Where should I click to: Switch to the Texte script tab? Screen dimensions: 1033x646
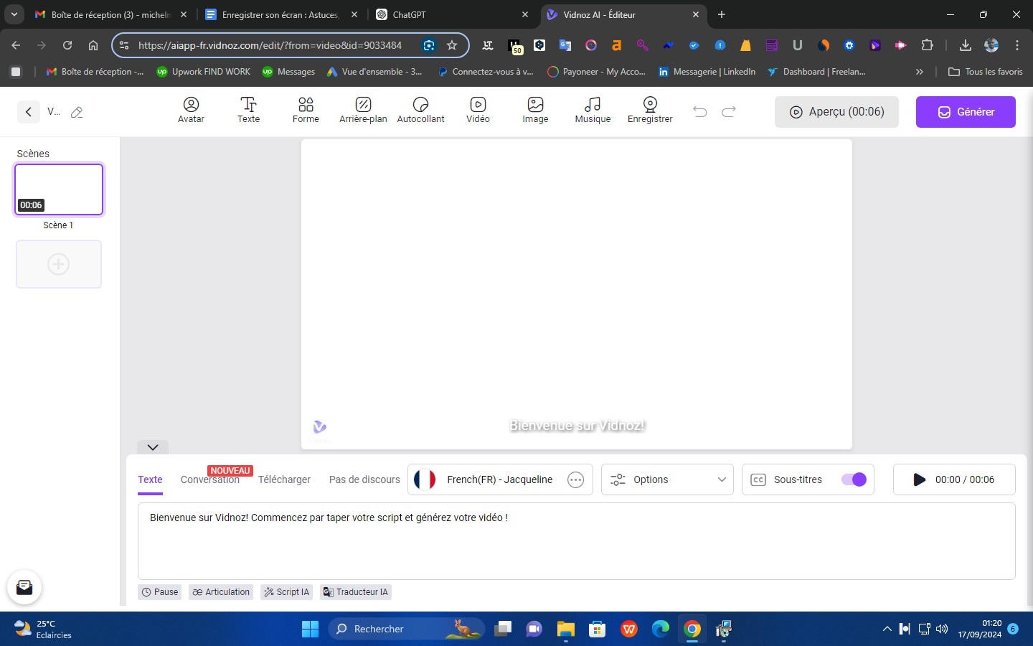[150, 479]
